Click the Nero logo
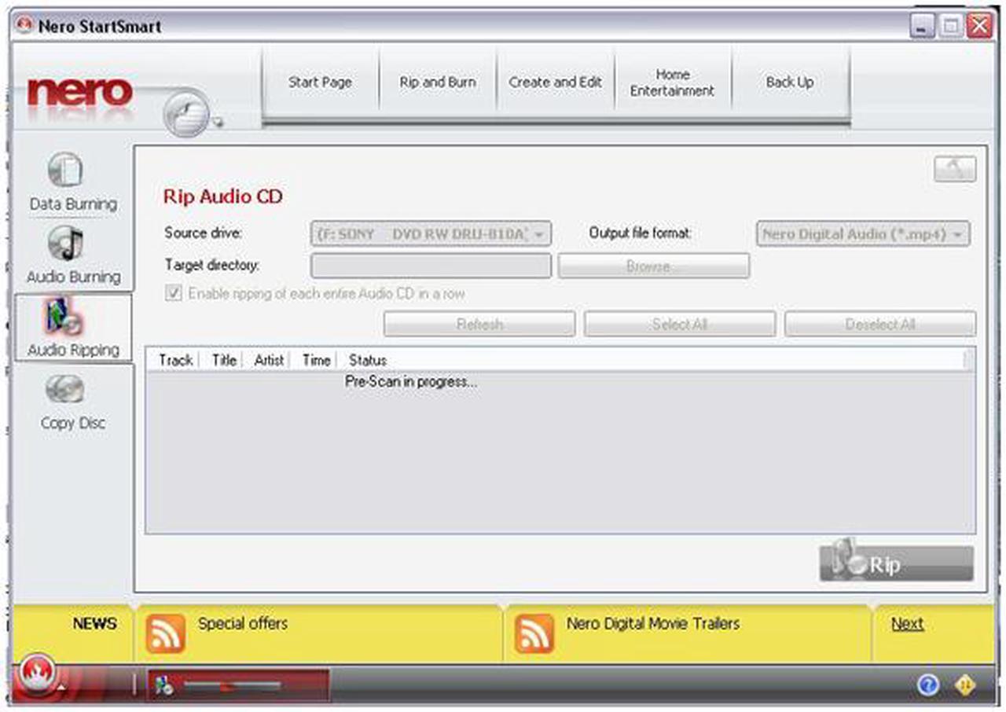The width and height of the screenshot is (1006, 712). point(80,93)
